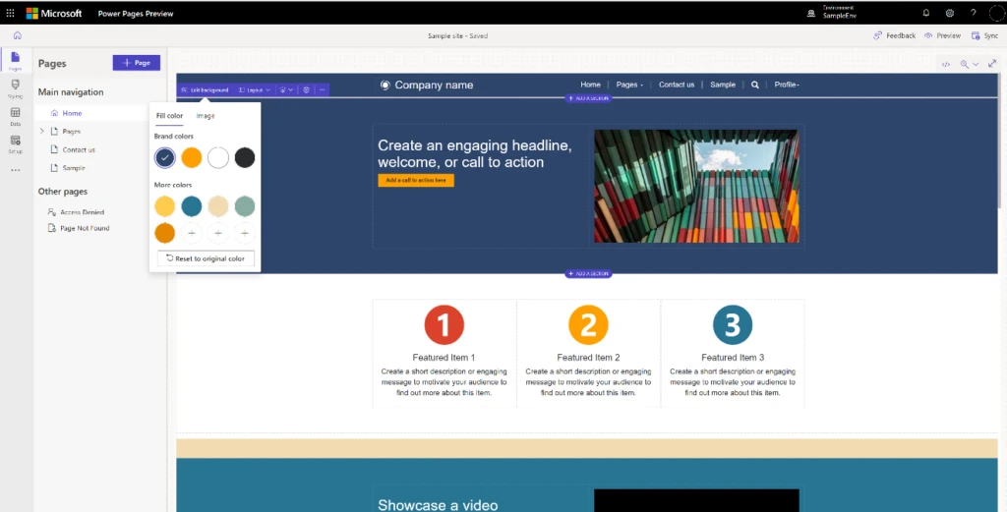Click the search magnifier in site navigation
This screenshot has height=512, width=1007.
tap(754, 85)
